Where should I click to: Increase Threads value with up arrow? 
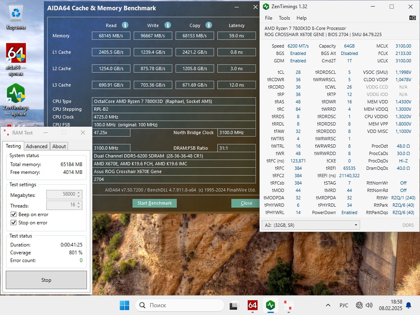78,203
